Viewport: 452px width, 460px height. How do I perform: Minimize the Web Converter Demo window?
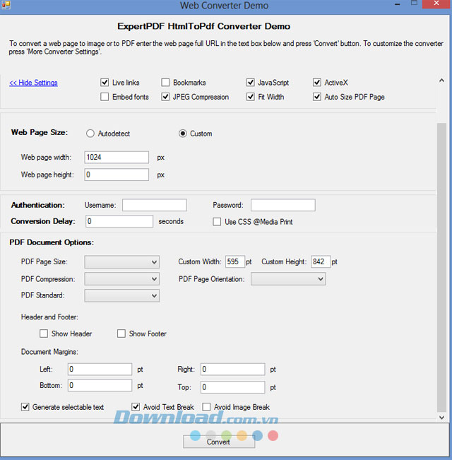398,4
